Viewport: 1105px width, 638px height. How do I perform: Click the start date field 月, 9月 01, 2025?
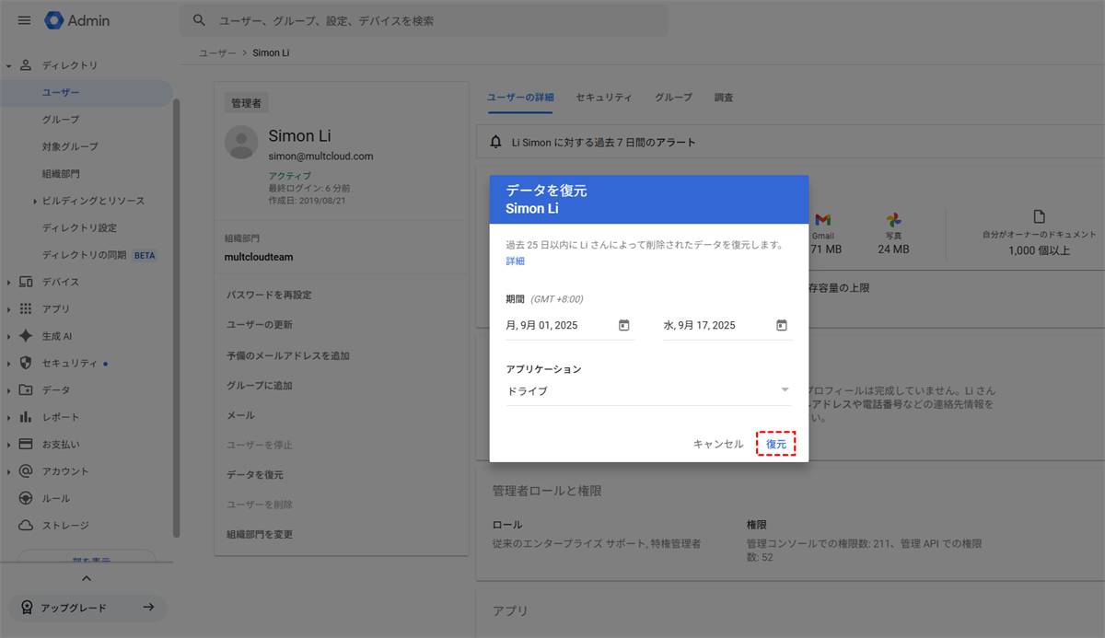570,326
